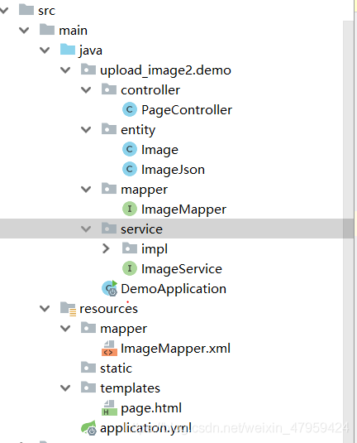Collapse the java source folder
This screenshot has width=357, height=443.
point(45,51)
